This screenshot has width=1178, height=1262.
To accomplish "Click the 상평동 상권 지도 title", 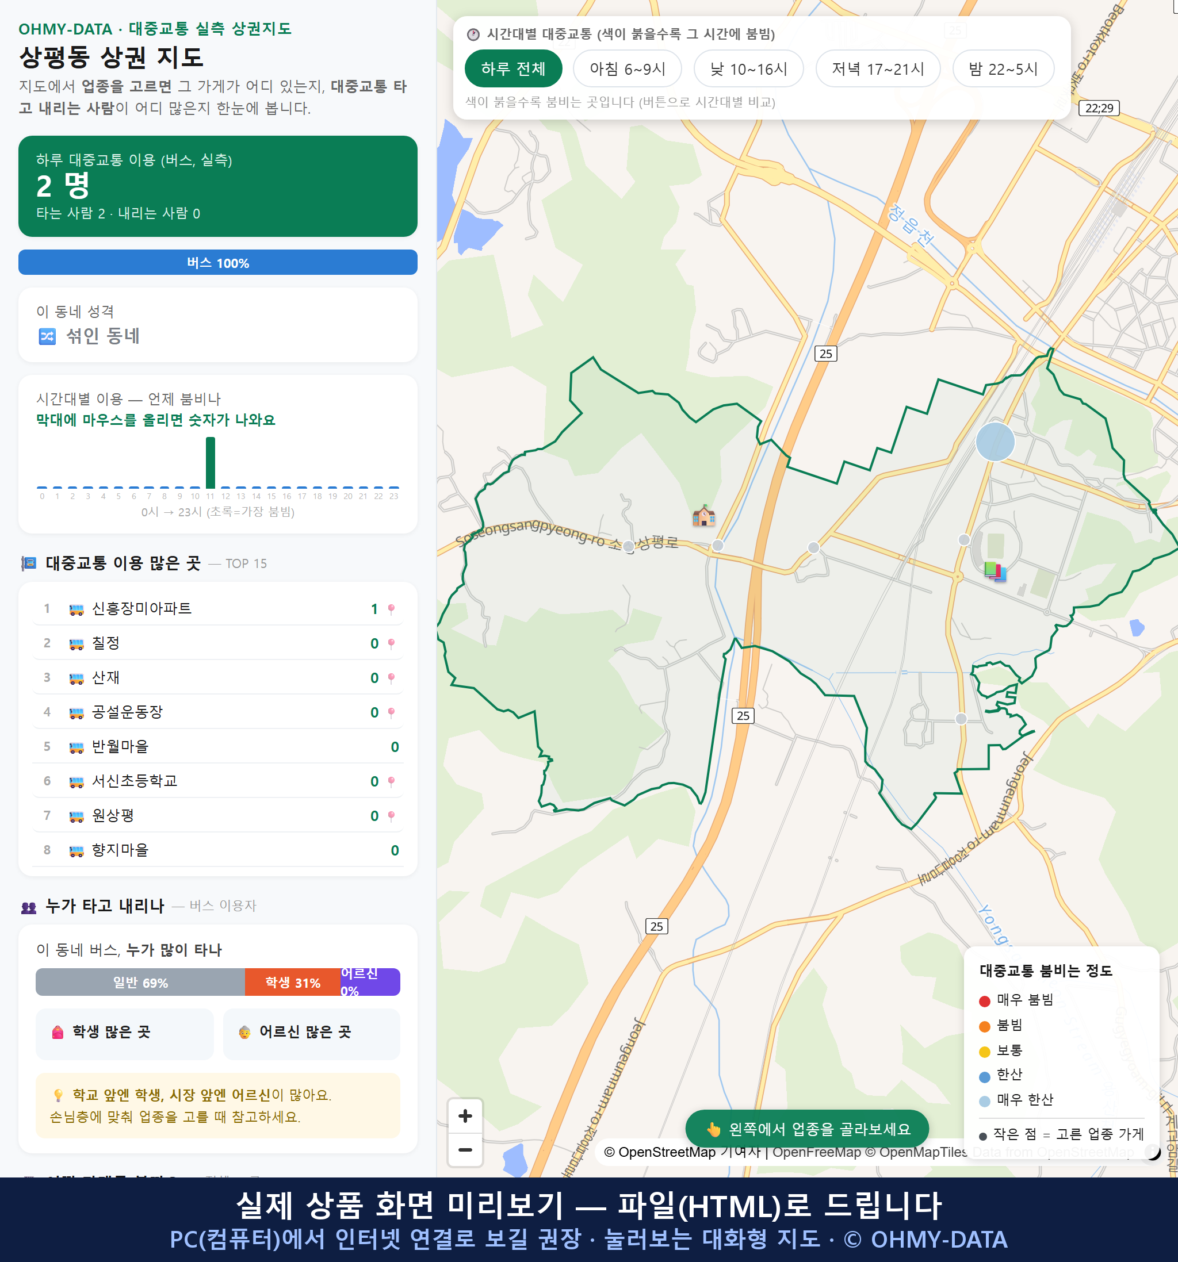I will (x=111, y=57).
